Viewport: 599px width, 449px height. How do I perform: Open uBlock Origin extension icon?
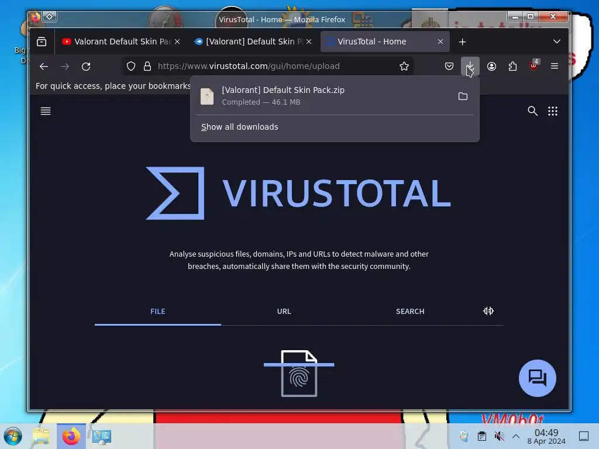pyautogui.click(x=533, y=65)
